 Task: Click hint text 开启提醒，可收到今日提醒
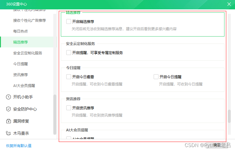pyautogui.click(x=180, y=84)
